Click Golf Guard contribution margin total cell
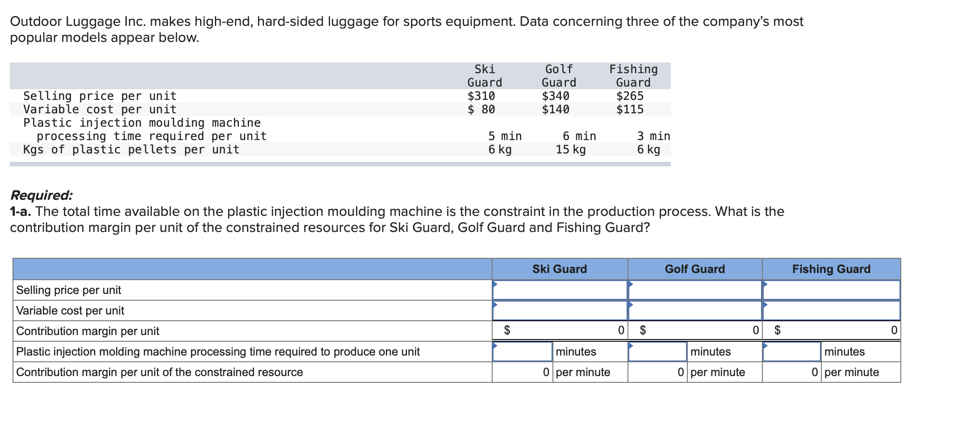962x447 pixels. (695, 331)
